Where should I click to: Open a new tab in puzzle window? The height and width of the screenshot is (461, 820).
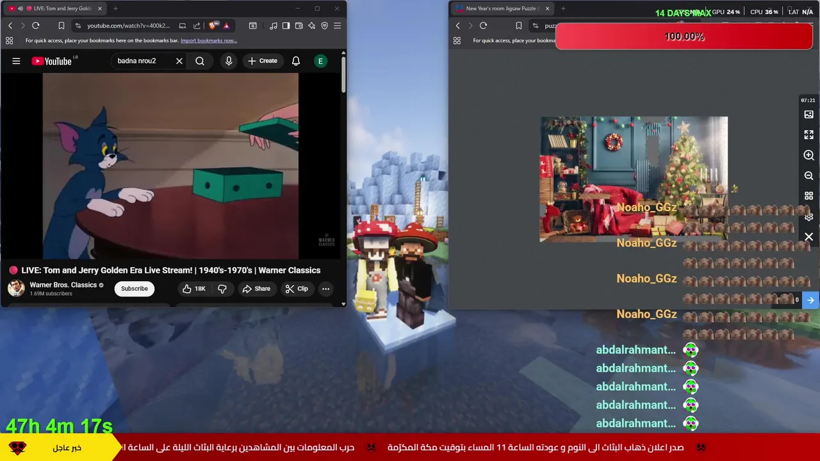(563, 8)
